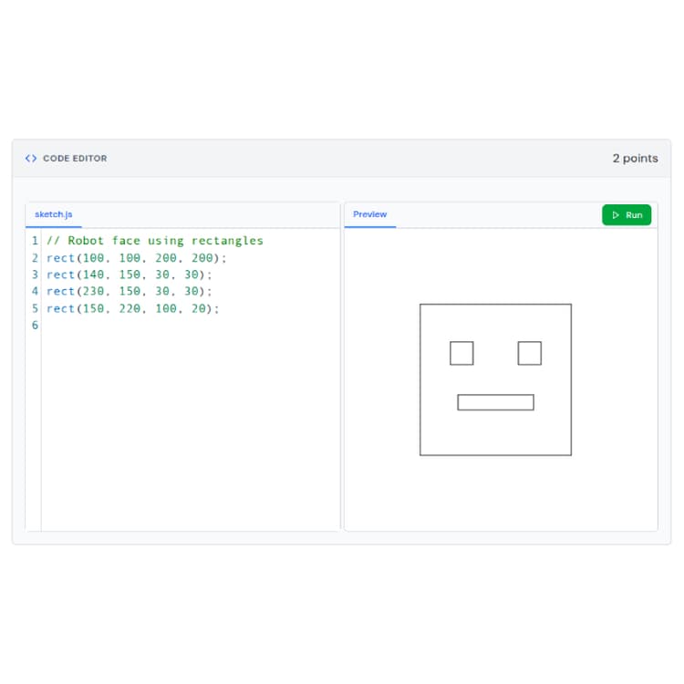The width and height of the screenshot is (684, 684).
Task: Click the robot's mouth rectangle in preview
Action: [x=495, y=402]
